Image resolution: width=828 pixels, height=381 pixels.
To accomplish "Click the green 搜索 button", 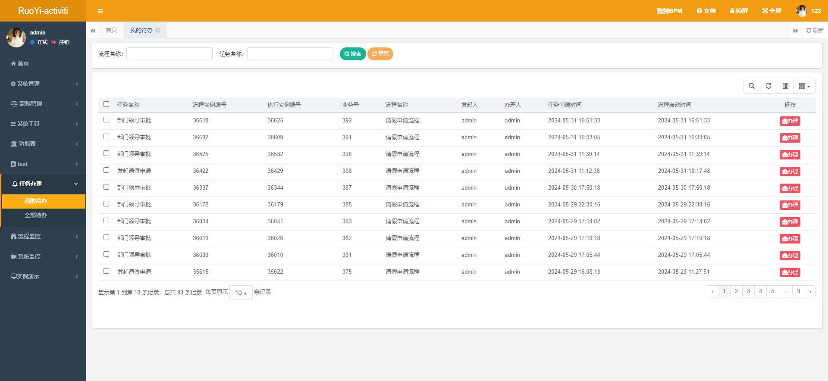I will (x=353, y=54).
